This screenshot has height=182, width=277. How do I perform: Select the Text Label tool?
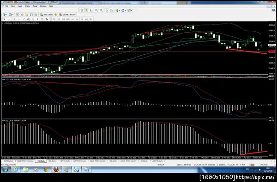(42, 19)
